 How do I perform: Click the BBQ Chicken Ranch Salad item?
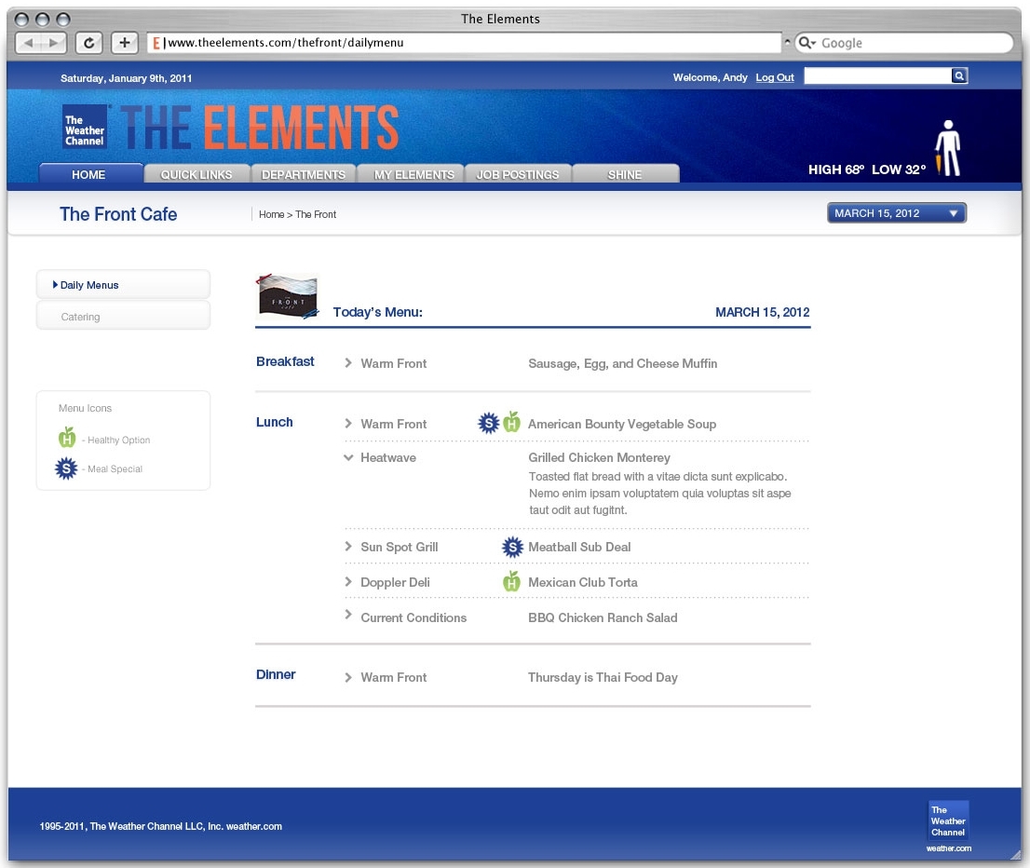pos(603,617)
